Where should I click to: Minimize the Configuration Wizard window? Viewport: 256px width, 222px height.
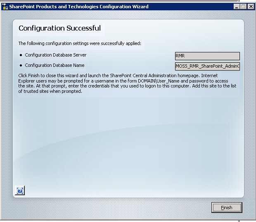coord(237,7)
